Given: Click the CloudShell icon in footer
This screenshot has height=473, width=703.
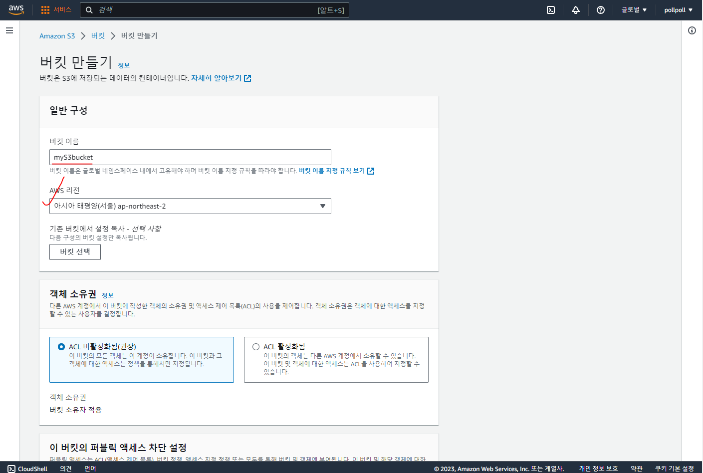Looking at the screenshot, I should (x=11, y=469).
